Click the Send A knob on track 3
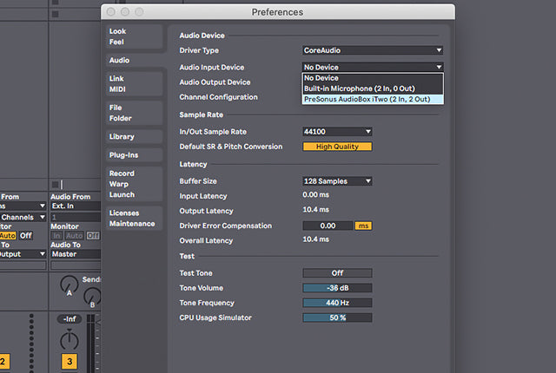The width and height of the screenshot is (556, 373). pyautogui.click(x=69, y=285)
